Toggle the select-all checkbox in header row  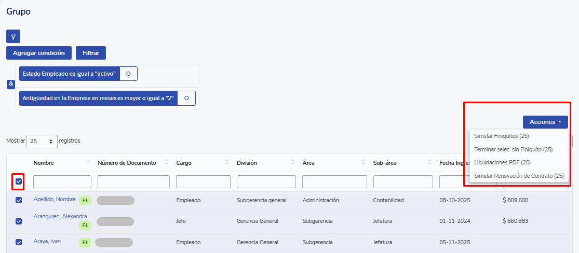(x=19, y=181)
